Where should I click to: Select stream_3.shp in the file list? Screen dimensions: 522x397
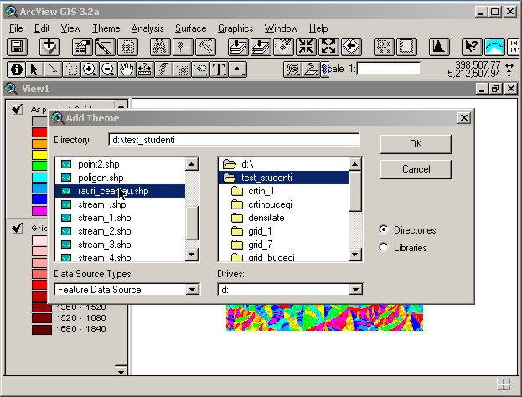tap(120, 245)
